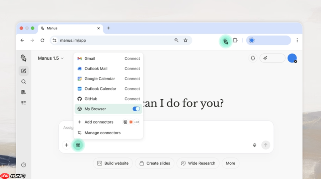Open the library books icon in sidebar
Screen dimensions: 321x179
pos(24,92)
